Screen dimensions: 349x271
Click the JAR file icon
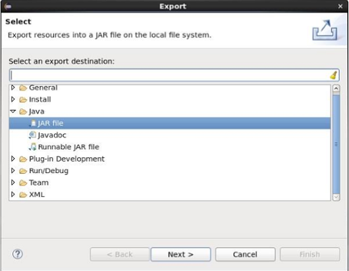[33, 123]
